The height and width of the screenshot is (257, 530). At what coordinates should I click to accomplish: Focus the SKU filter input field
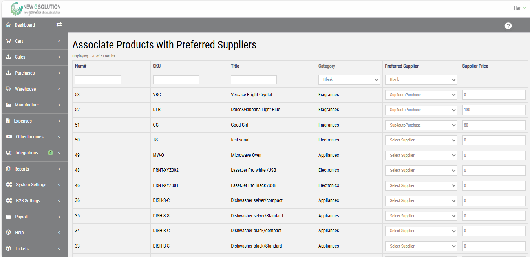pos(176,80)
